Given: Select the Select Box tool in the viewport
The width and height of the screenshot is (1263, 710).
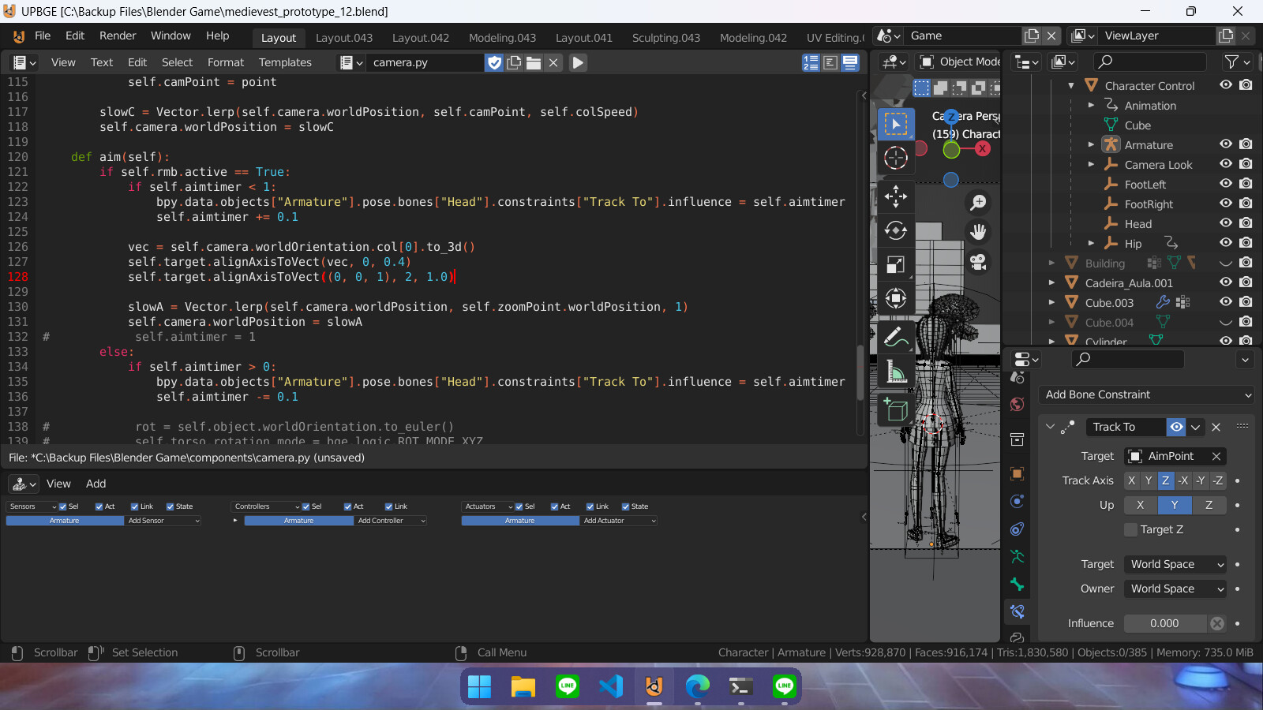Looking at the screenshot, I should click(896, 124).
